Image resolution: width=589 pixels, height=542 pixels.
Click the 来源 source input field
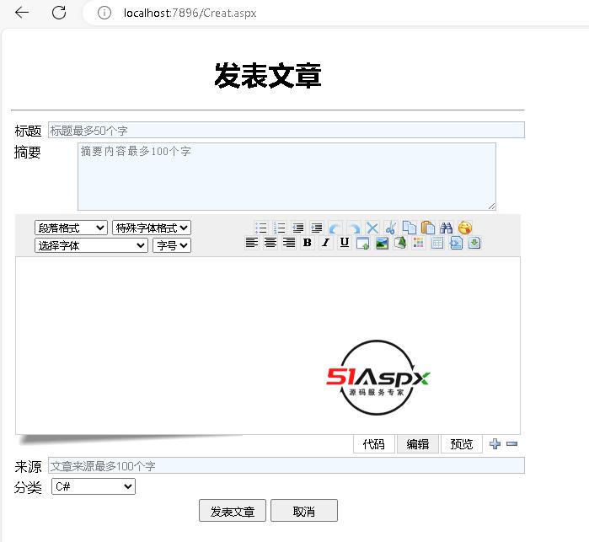(x=286, y=465)
